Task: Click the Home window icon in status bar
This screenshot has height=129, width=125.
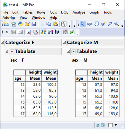Action: click(98, 125)
